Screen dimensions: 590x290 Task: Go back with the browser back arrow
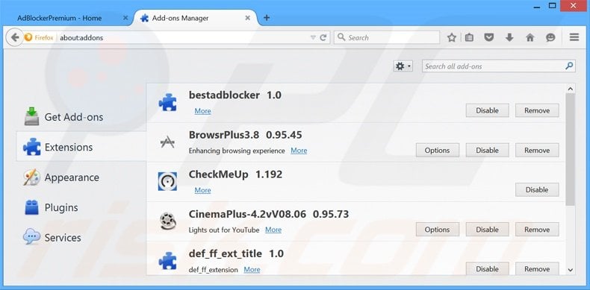(14, 37)
